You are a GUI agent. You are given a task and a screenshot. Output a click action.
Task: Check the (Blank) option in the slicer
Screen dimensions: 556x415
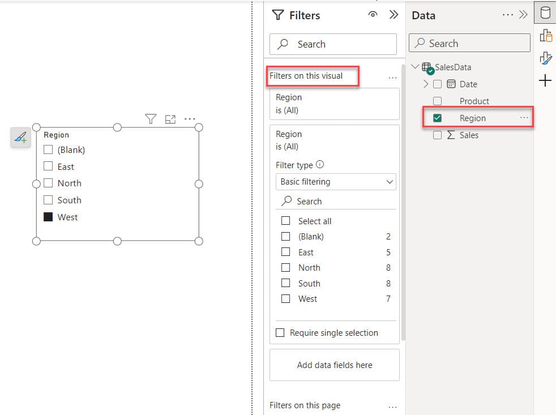click(48, 149)
